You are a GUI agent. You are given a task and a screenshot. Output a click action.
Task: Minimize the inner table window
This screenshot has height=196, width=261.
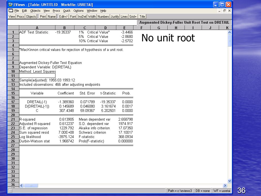[x=219, y=11]
